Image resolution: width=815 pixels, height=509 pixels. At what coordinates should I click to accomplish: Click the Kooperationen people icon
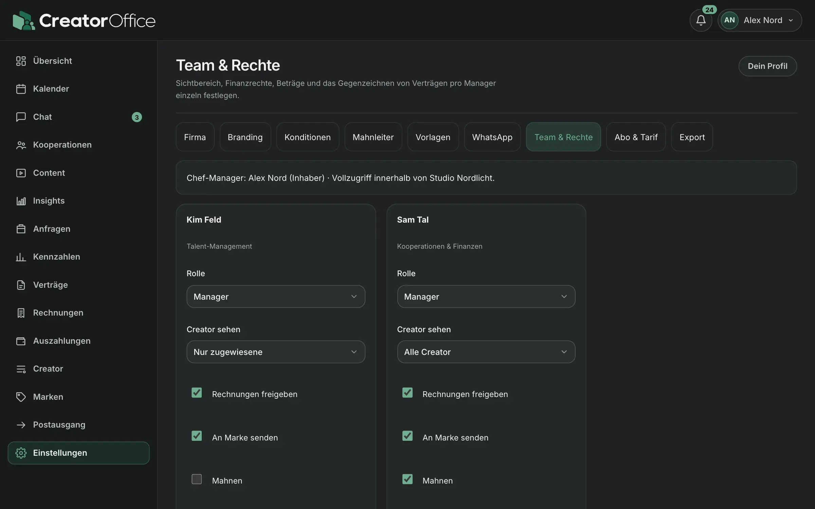[x=21, y=145]
